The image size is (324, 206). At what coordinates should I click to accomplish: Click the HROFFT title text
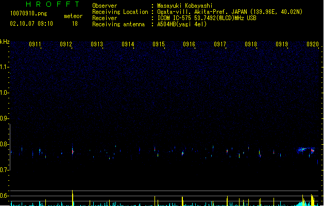coord(53,4)
